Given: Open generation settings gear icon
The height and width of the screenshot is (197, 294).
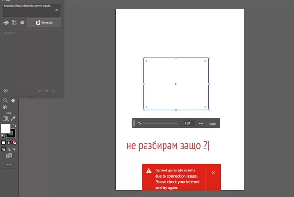Looking at the screenshot, I should pyautogui.click(x=22, y=22).
